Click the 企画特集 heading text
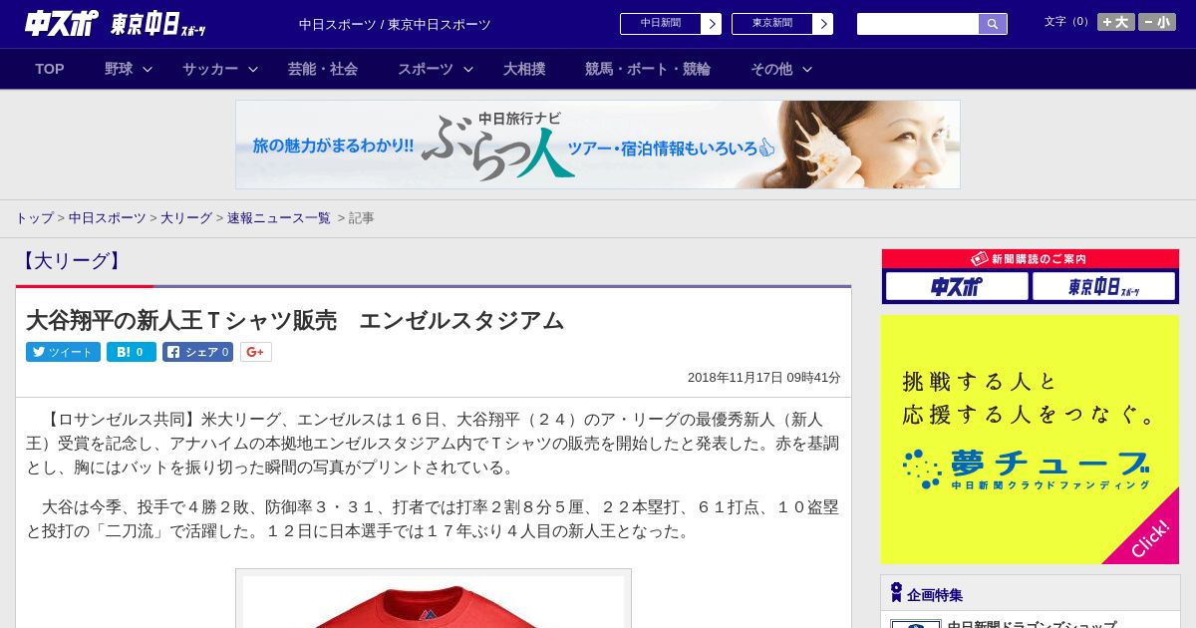 click(x=935, y=595)
